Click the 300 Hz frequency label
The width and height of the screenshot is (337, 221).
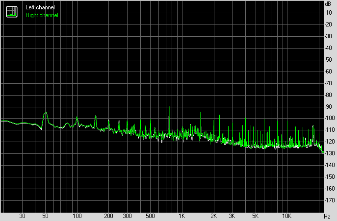[x=127, y=216]
